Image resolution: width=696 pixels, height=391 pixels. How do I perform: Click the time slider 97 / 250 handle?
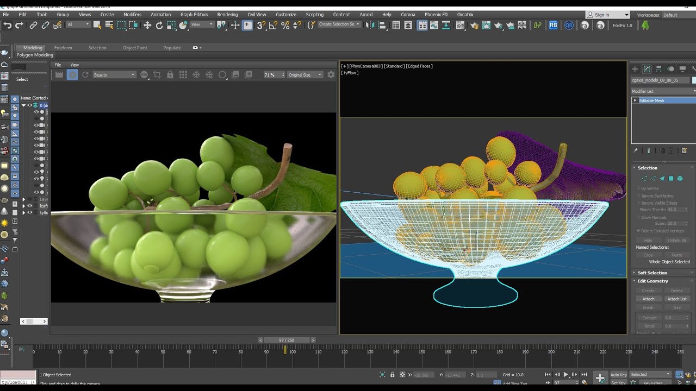pos(287,340)
